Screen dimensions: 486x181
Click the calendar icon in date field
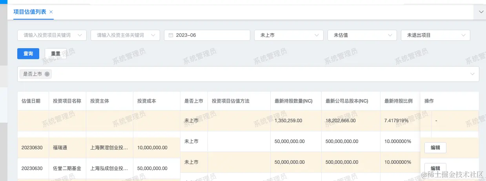click(171, 35)
